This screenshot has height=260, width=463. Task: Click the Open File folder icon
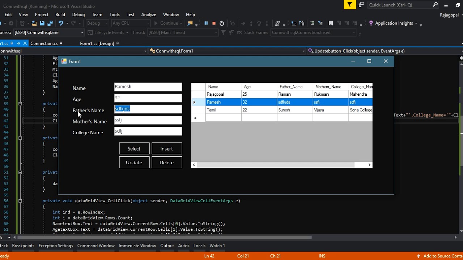tap(34, 23)
